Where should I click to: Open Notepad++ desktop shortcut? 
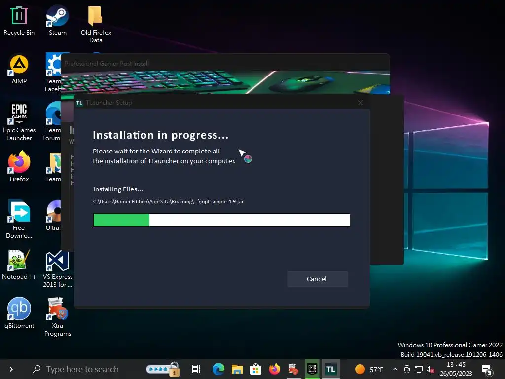click(19, 265)
